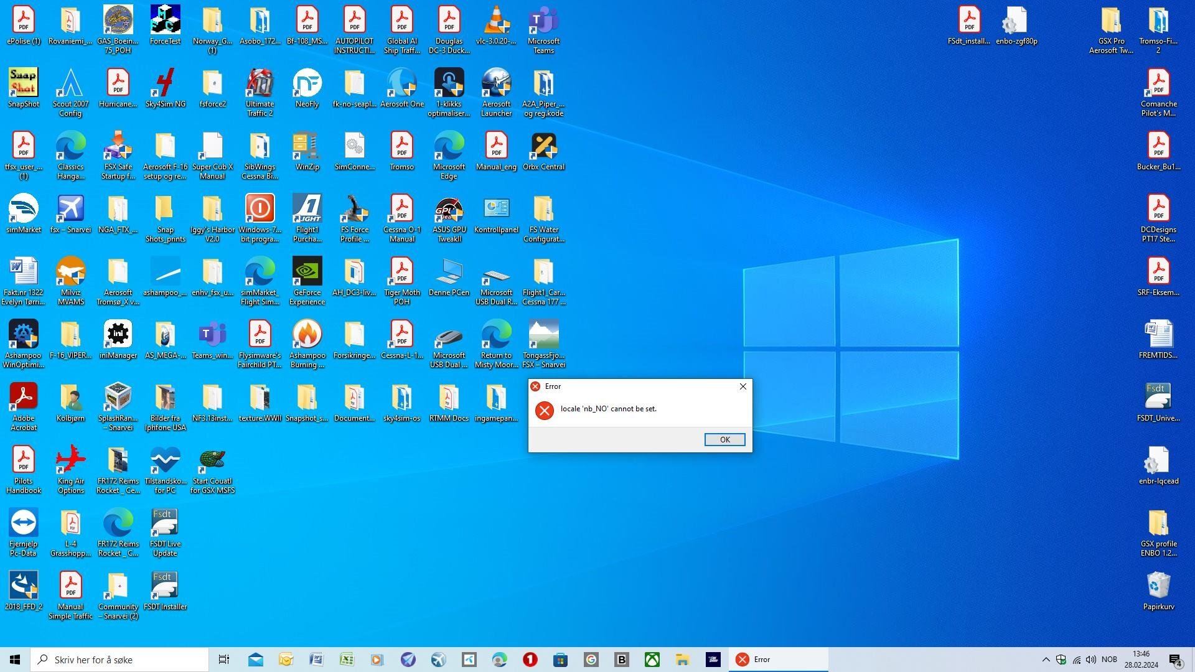Open the Xbox app from taskbar
The height and width of the screenshot is (672, 1195).
pos(652,660)
